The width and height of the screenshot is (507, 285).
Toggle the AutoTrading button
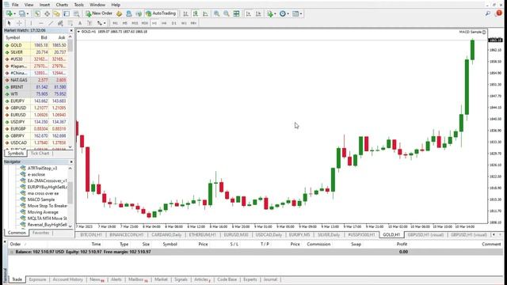point(161,13)
